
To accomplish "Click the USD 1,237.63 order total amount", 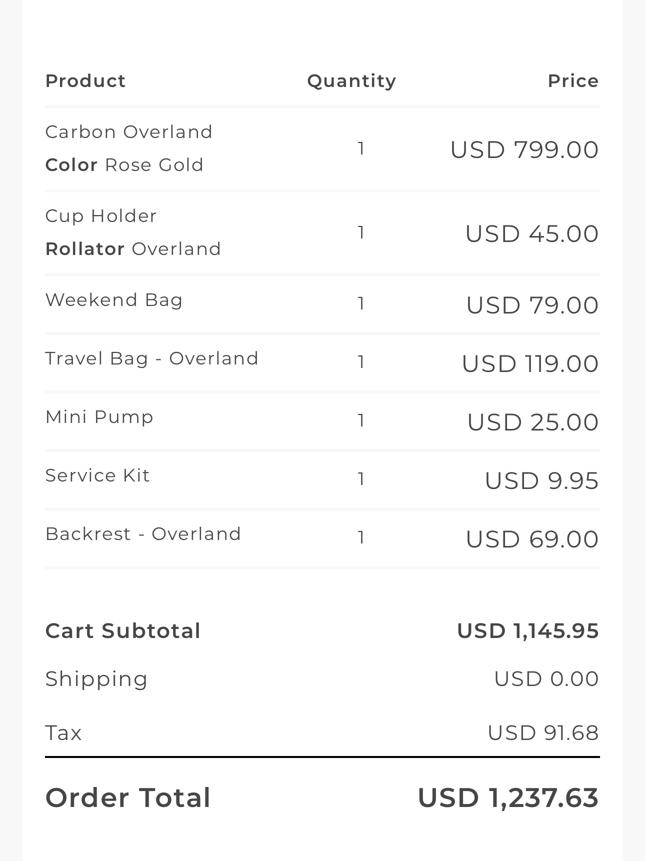I will pyautogui.click(x=508, y=797).
